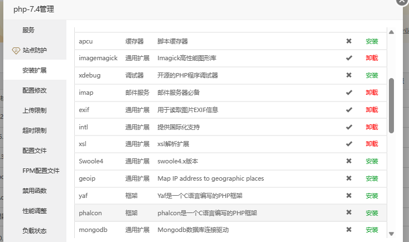Uninstall the imagemagick extension
Image resolution: width=409 pixels, height=242 pixels.
coord(372,58)
